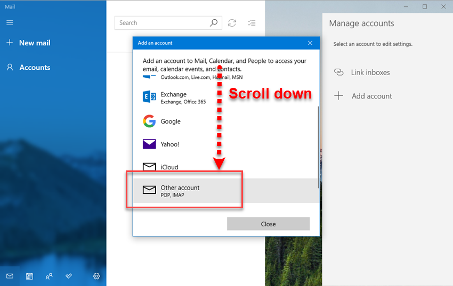453x286 pixels.
Task: Click the Google logo icon
Action: tap(149, 121)
